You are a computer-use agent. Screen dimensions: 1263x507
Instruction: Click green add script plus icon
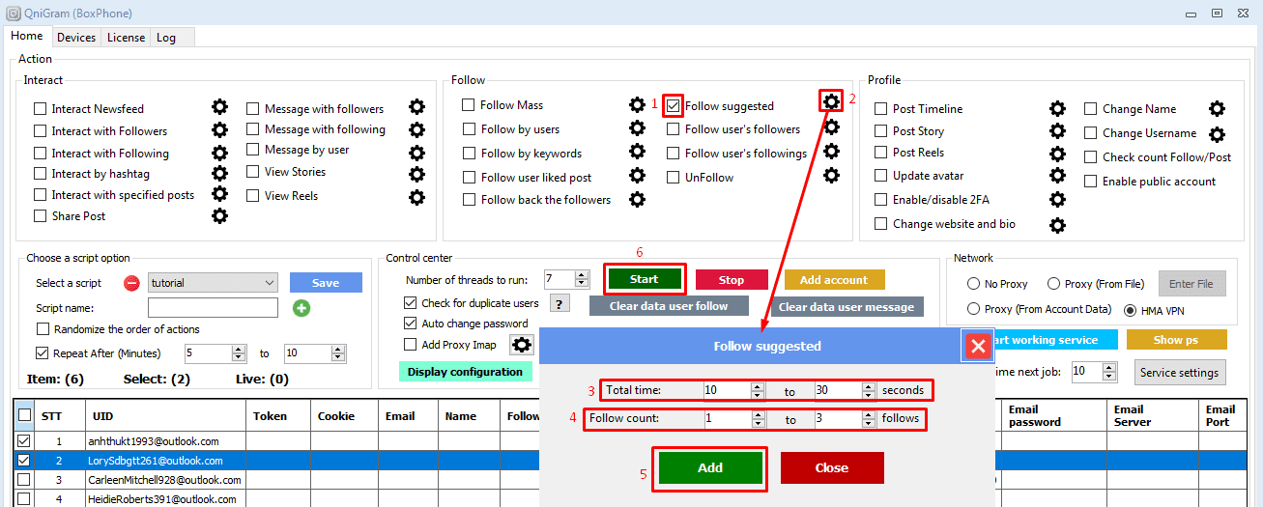click(301, 308)
